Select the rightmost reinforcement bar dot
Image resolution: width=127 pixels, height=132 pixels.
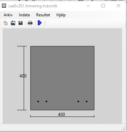87,101
